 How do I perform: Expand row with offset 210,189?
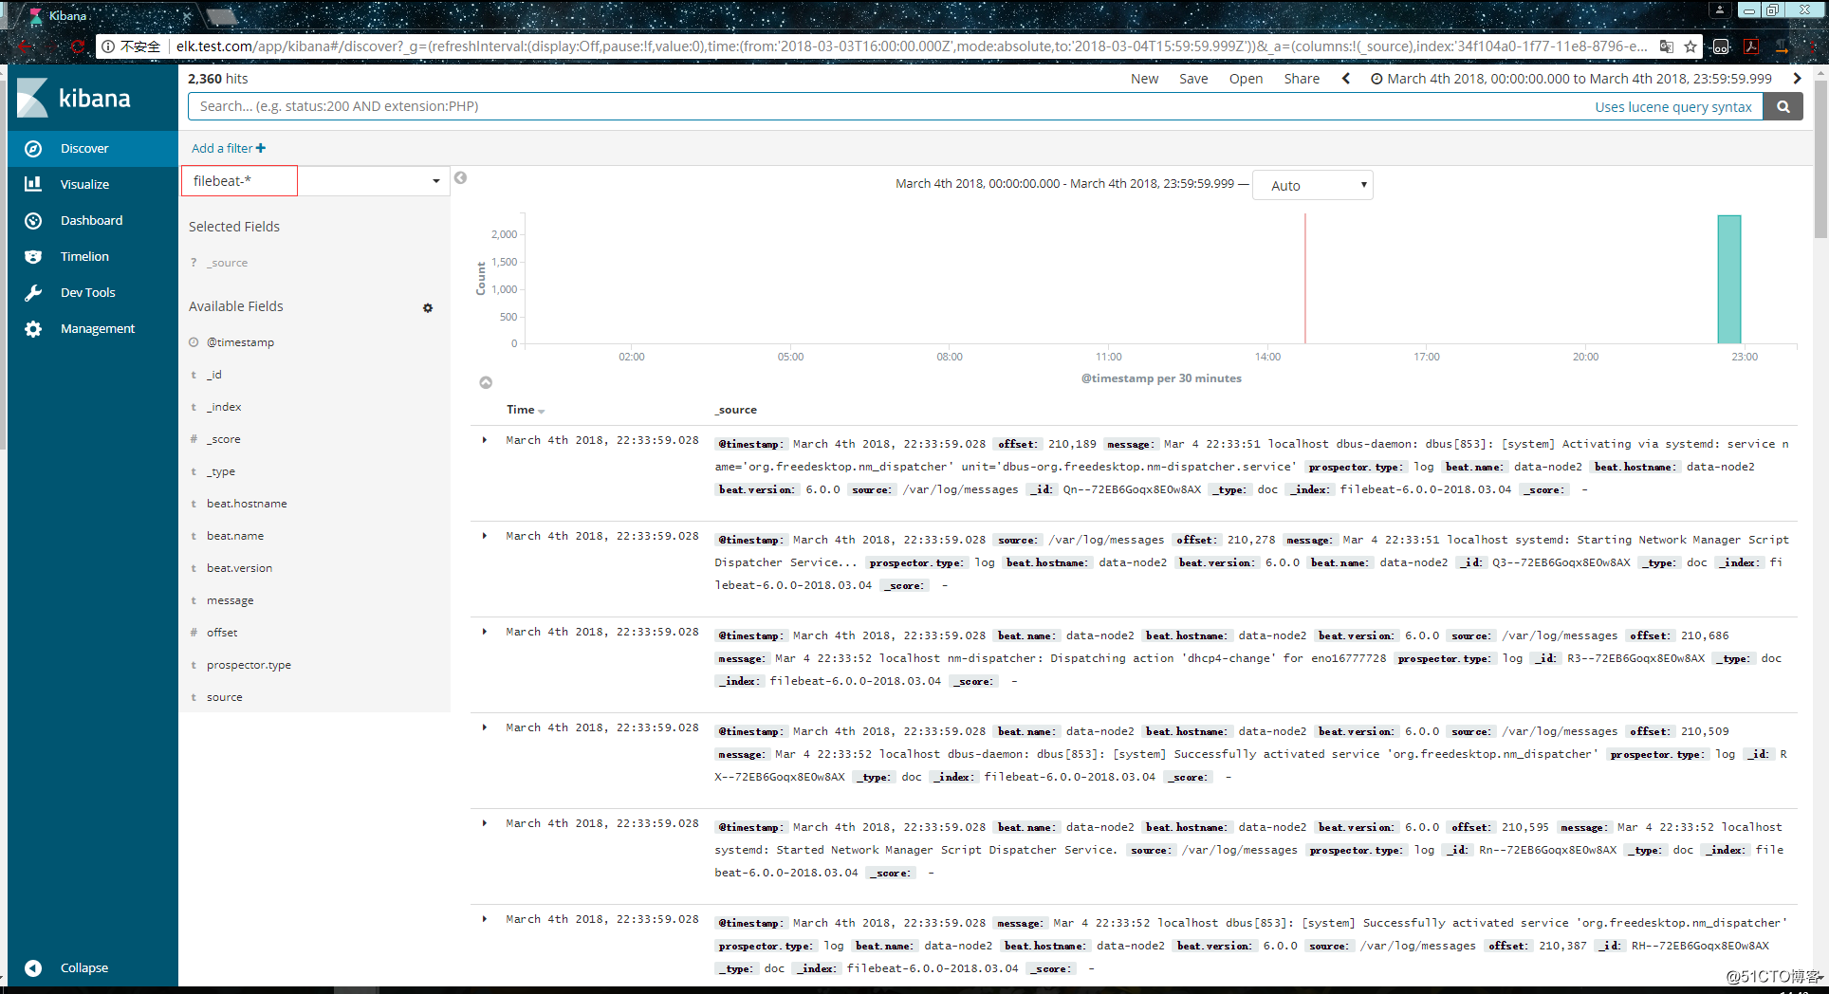tap(485, 440)
